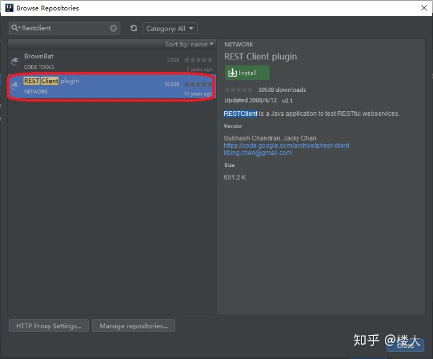Click the 'CODE TOOLS' category label

click(39, 67)
